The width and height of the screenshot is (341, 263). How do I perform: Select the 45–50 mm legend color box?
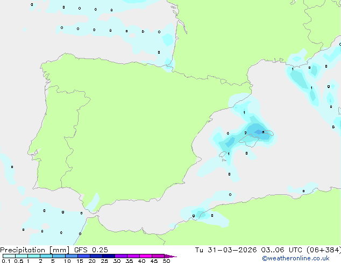[x=158, y=256]
